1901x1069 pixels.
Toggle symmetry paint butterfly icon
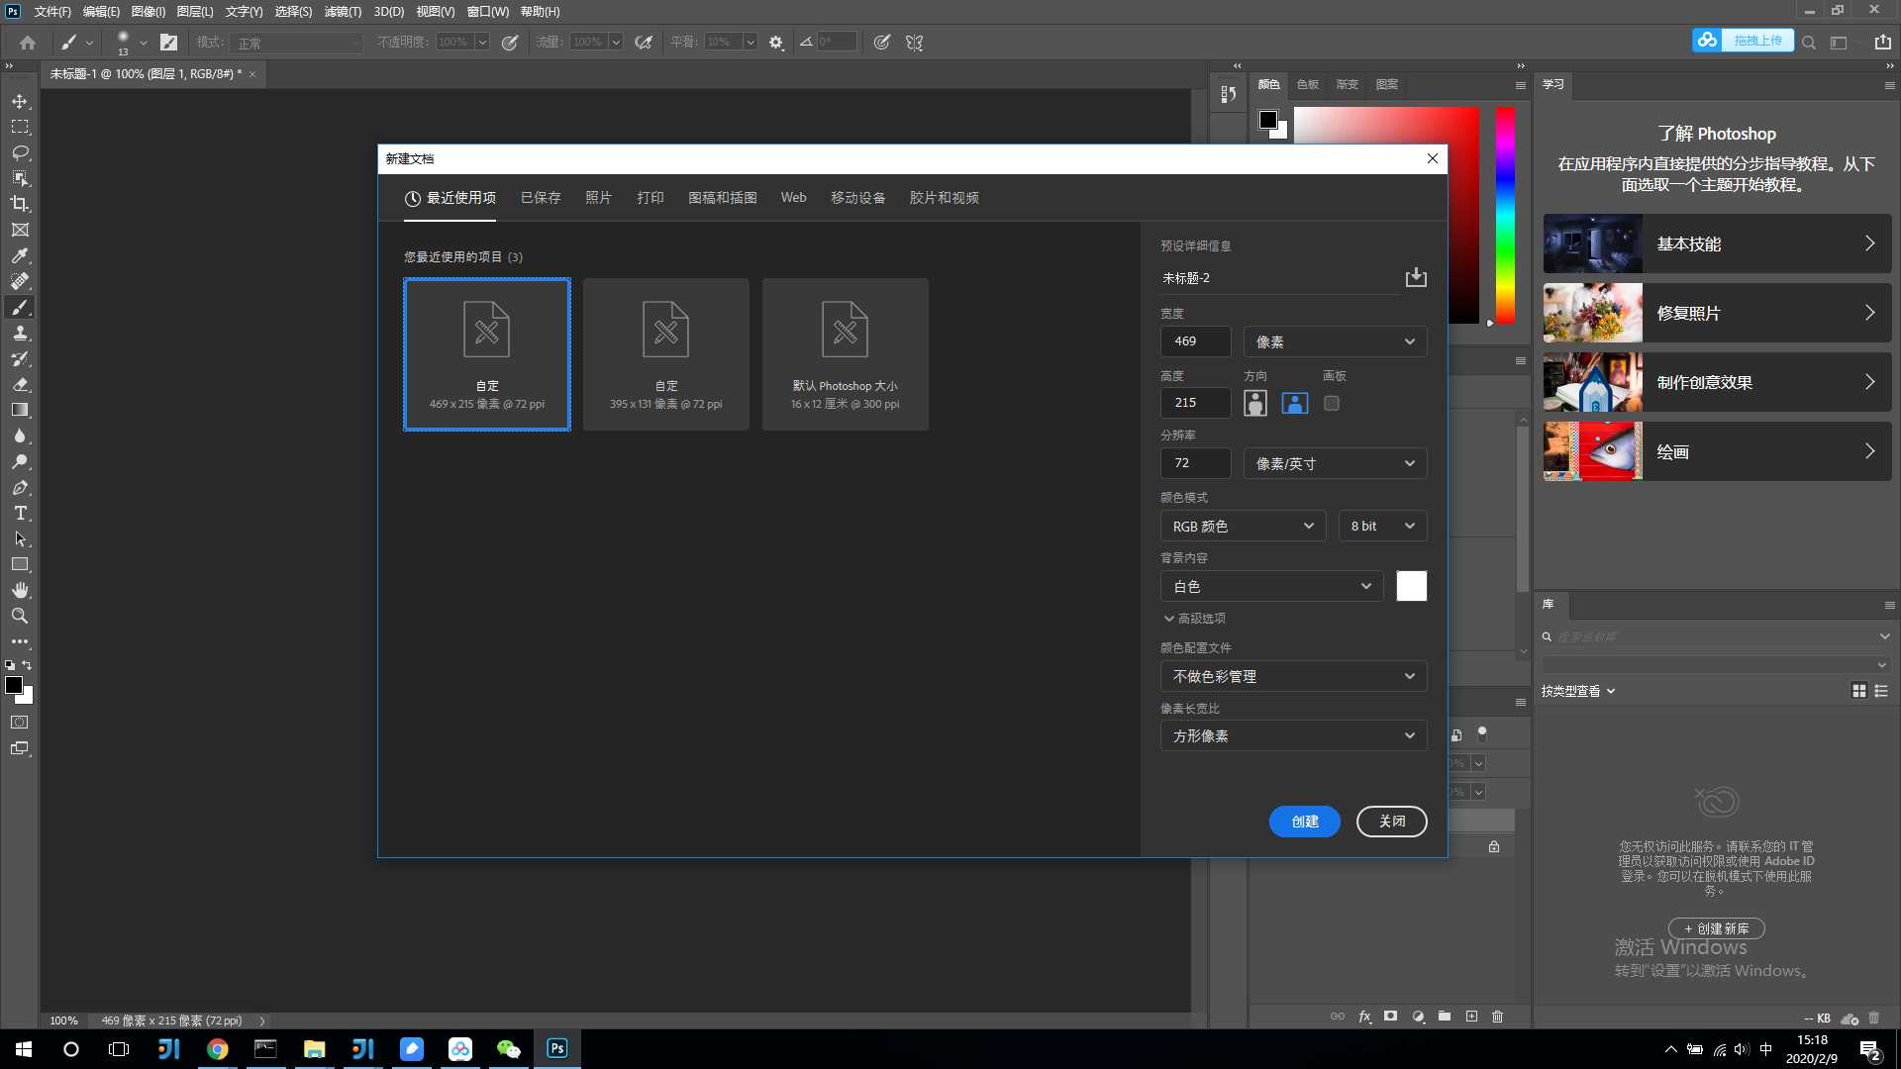pyautogui.click(x=914, y=43)
